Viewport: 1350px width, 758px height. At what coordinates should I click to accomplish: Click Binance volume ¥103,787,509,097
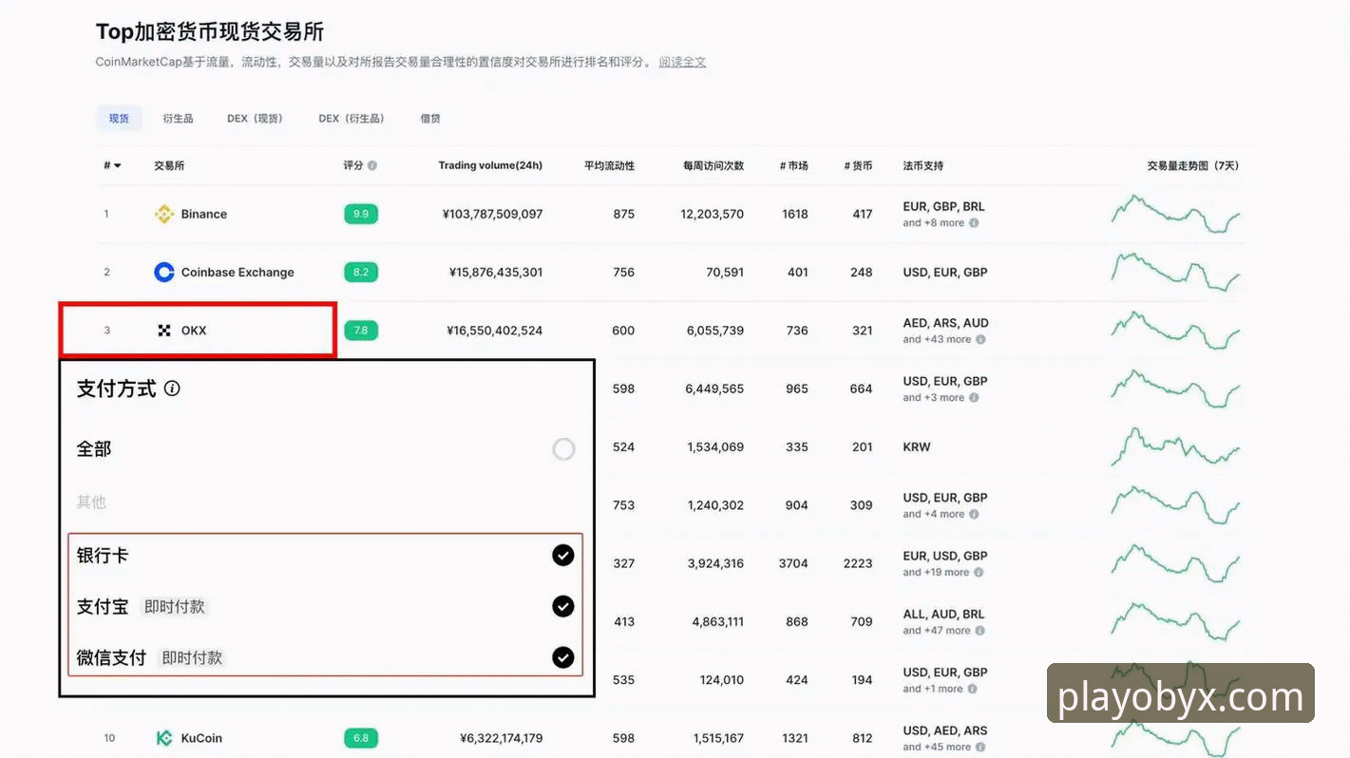pyautogui.click(x=492, y=214)
